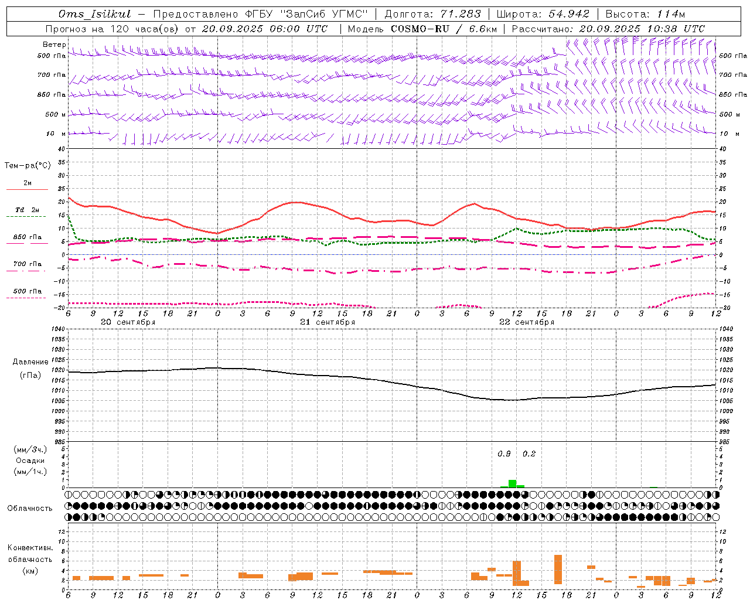Select the forecast start time 20.09.2025 06:00 UTC
This screenshot has width=750, height=600.
265,29
